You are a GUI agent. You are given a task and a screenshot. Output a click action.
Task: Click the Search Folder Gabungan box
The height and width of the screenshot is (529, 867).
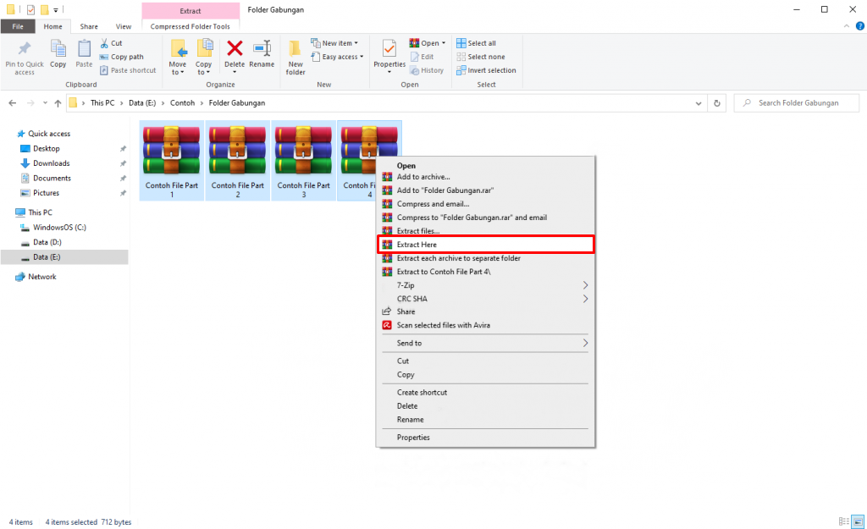point(796,102)
